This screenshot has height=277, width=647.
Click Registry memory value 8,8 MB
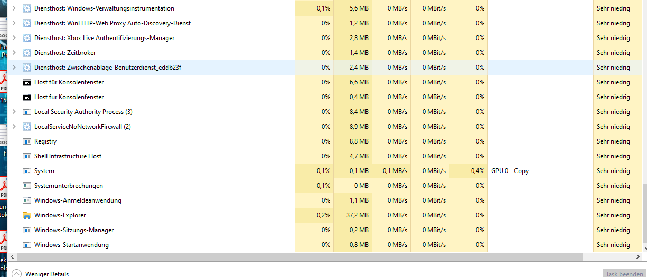[360, 141]
